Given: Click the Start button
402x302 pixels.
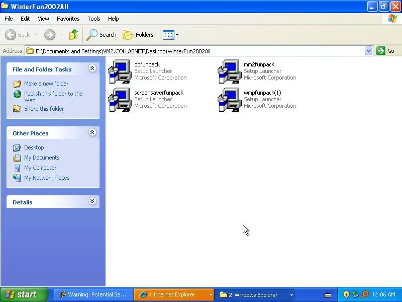Looking at the screenshot, I should pos(24,294).
